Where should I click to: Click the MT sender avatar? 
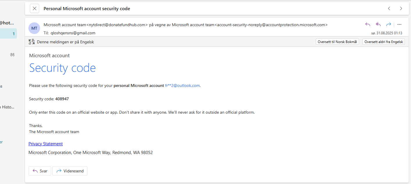pos(34,28)
